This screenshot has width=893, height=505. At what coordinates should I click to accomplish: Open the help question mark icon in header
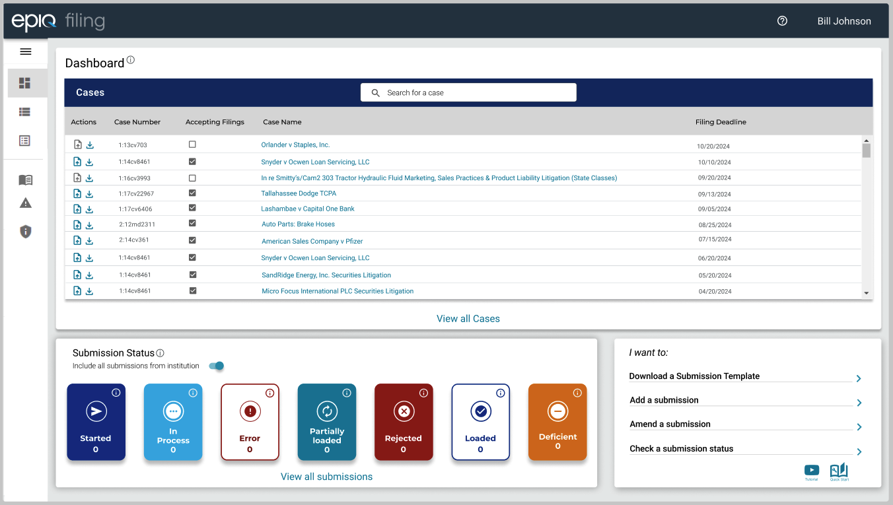point(783,21)
